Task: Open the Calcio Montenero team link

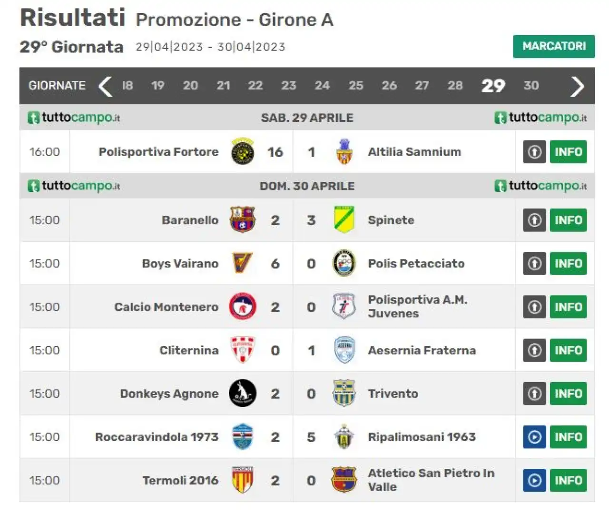Action: click(x=166, y=307)
